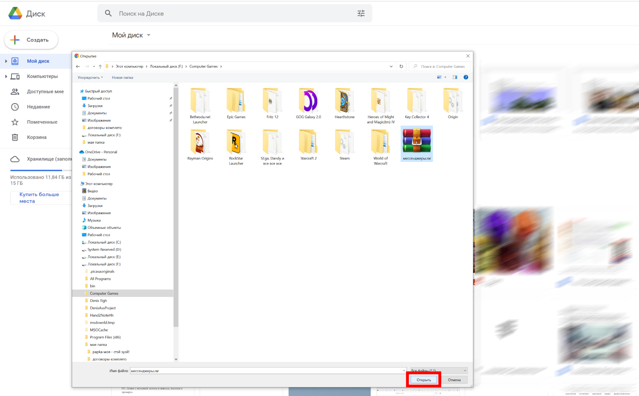Open the Упорядочить dropdown menu

[x=90, y=77]
